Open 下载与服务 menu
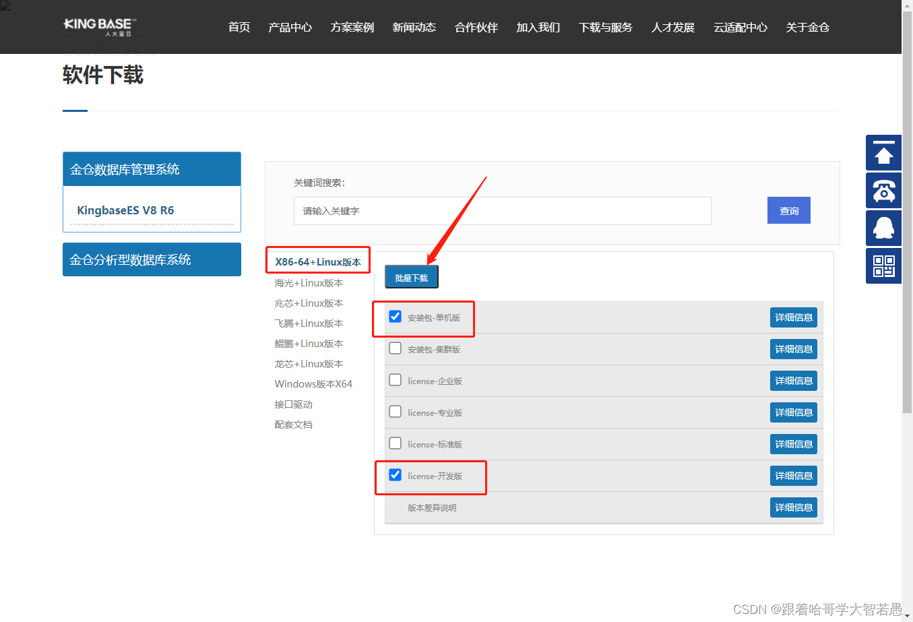The image size is (913, 622). point(605,28)
